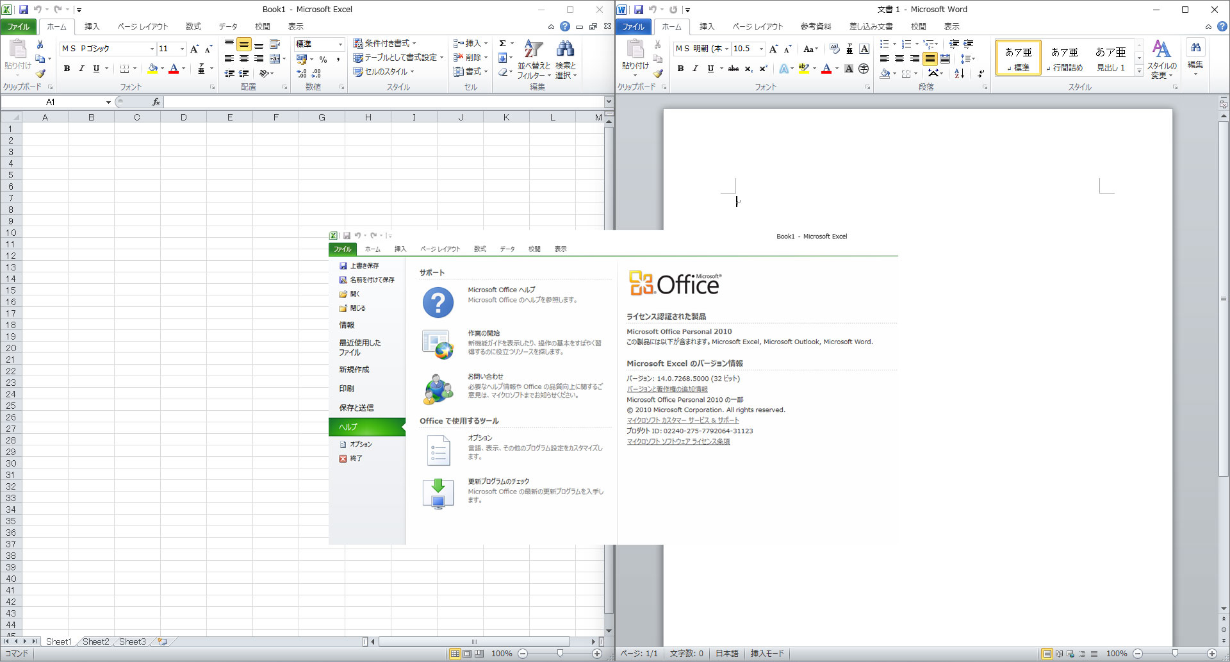
Task: Open the Excel Formulas (数式) tab
Action: coord(193,26)
